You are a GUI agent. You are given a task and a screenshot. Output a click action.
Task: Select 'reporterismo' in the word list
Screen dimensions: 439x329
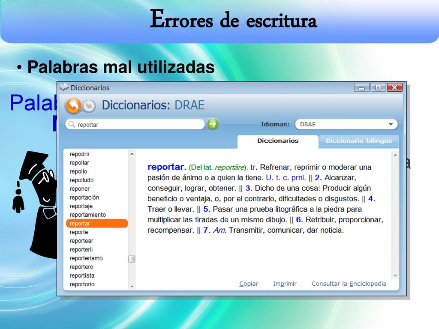tap(86, 258)
